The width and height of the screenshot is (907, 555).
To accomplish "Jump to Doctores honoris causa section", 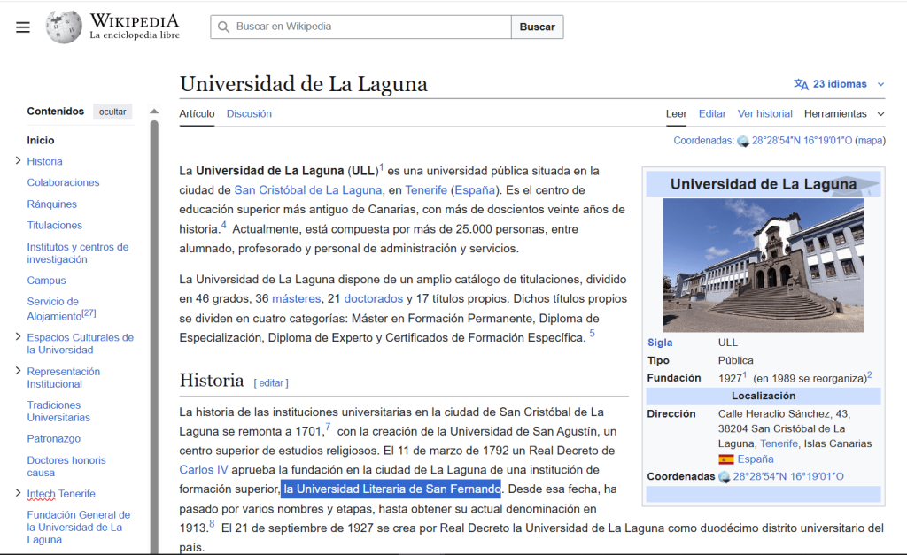I will click(x=66, y=466).
